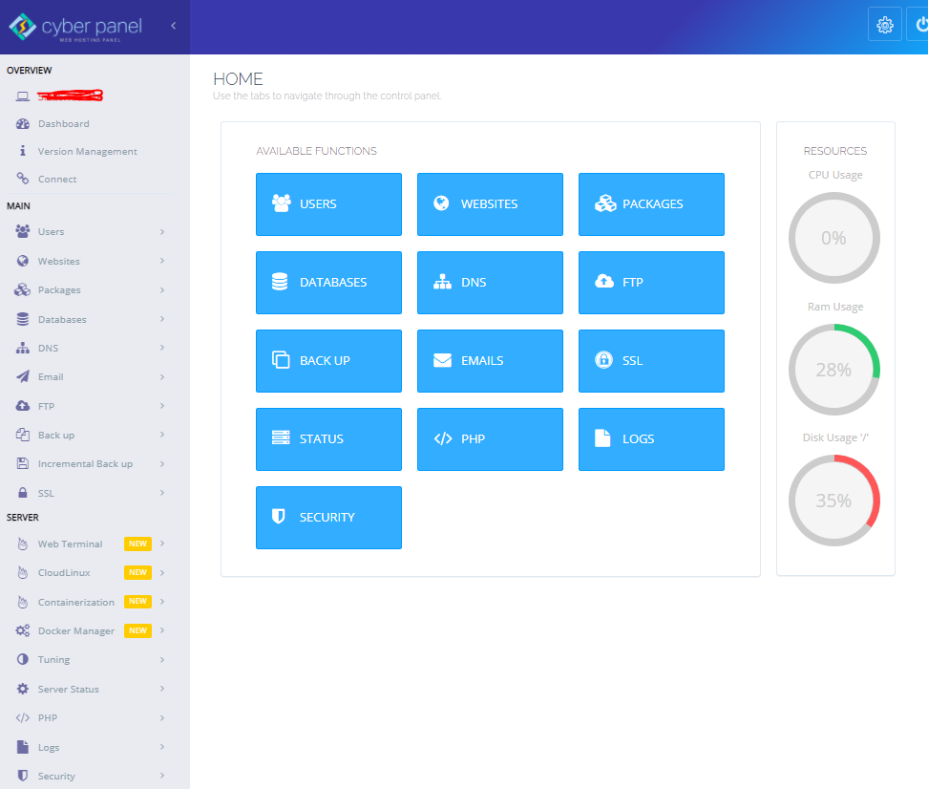Open Web Terminal sidebar menu item

pos(70,544)
